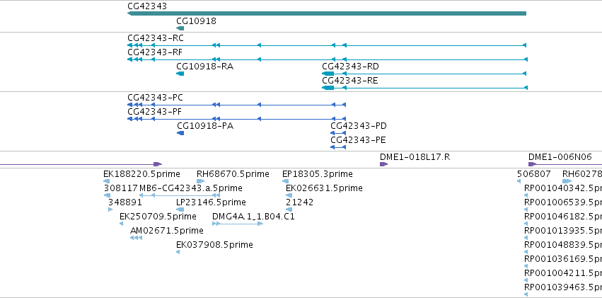The image size is (602, 298).
Task: Click the CG10918-RA transcript glyph
Action: point(180,74)
